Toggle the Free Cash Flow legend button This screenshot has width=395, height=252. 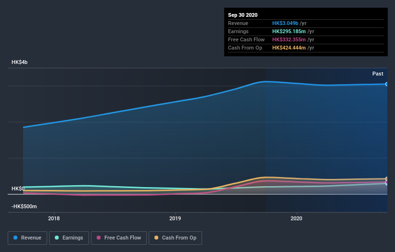(119, 238)
